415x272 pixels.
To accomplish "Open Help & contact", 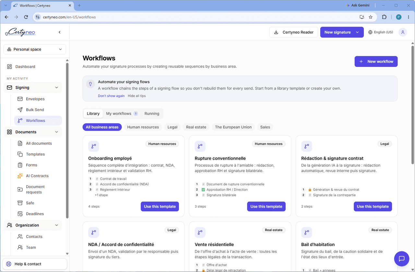I will pyautogui.click(x=35, y=264).
